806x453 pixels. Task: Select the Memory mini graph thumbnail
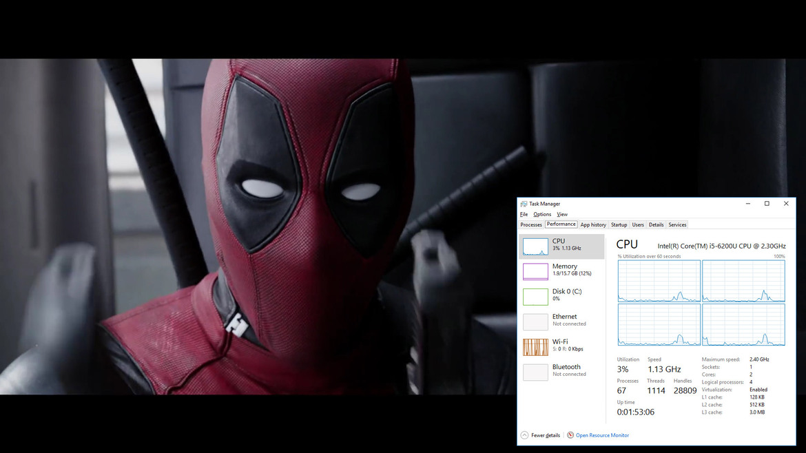pyautogui.click(x=535, y=272)
